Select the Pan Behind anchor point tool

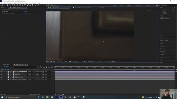(x=17, y=5)
